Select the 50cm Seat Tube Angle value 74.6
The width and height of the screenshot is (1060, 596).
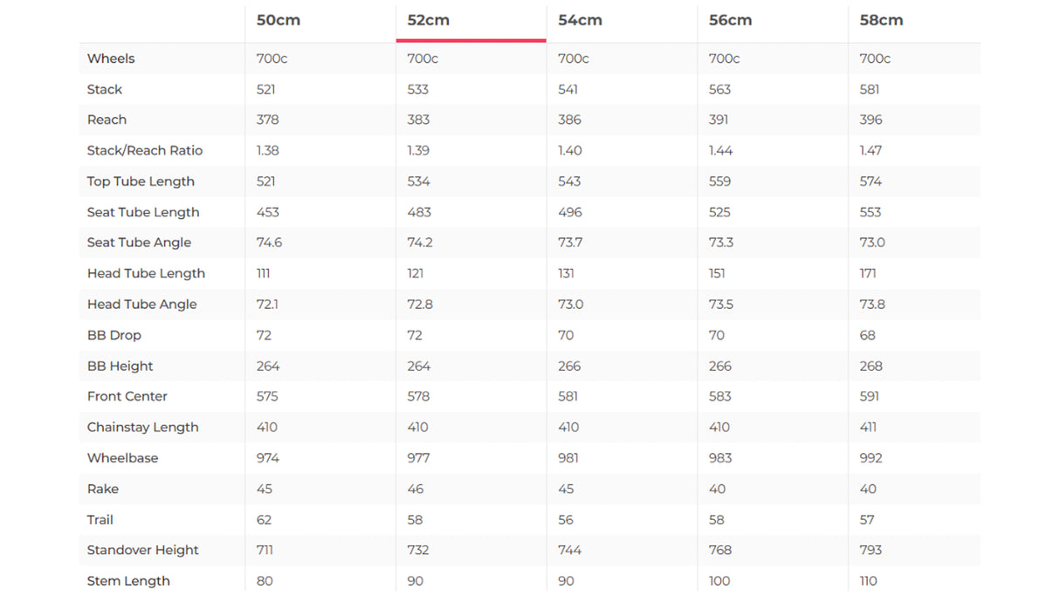[269, 243]
